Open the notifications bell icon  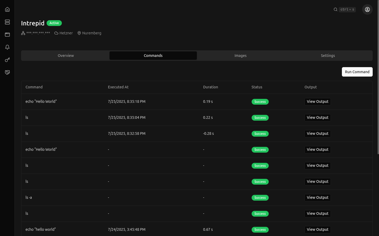pyautogui.click(x=7, y=47)
